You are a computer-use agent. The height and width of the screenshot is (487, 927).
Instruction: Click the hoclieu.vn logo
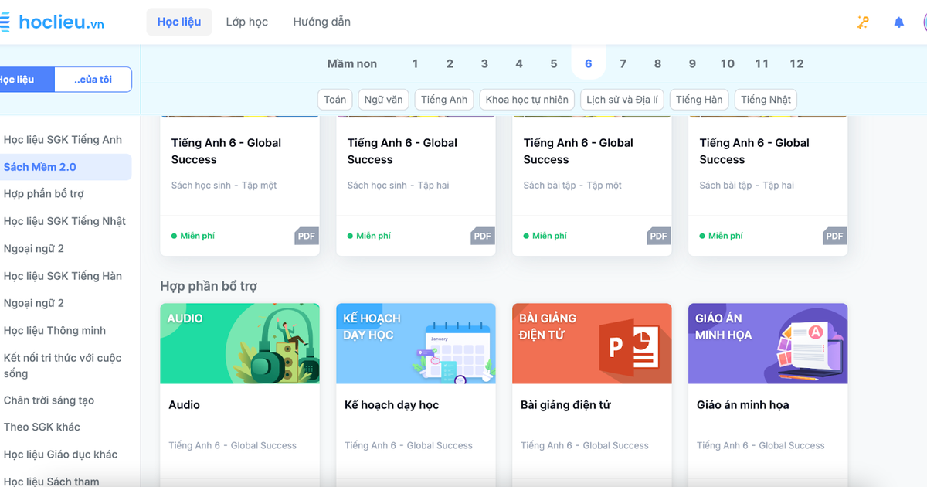point(52,22)
